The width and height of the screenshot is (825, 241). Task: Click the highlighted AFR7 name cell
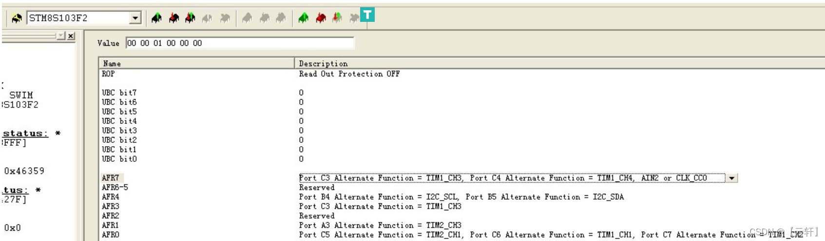[112, 178]
